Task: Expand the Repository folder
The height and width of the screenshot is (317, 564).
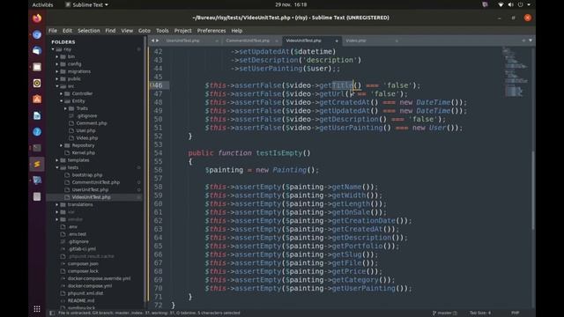Action: [x=61, y=145]
